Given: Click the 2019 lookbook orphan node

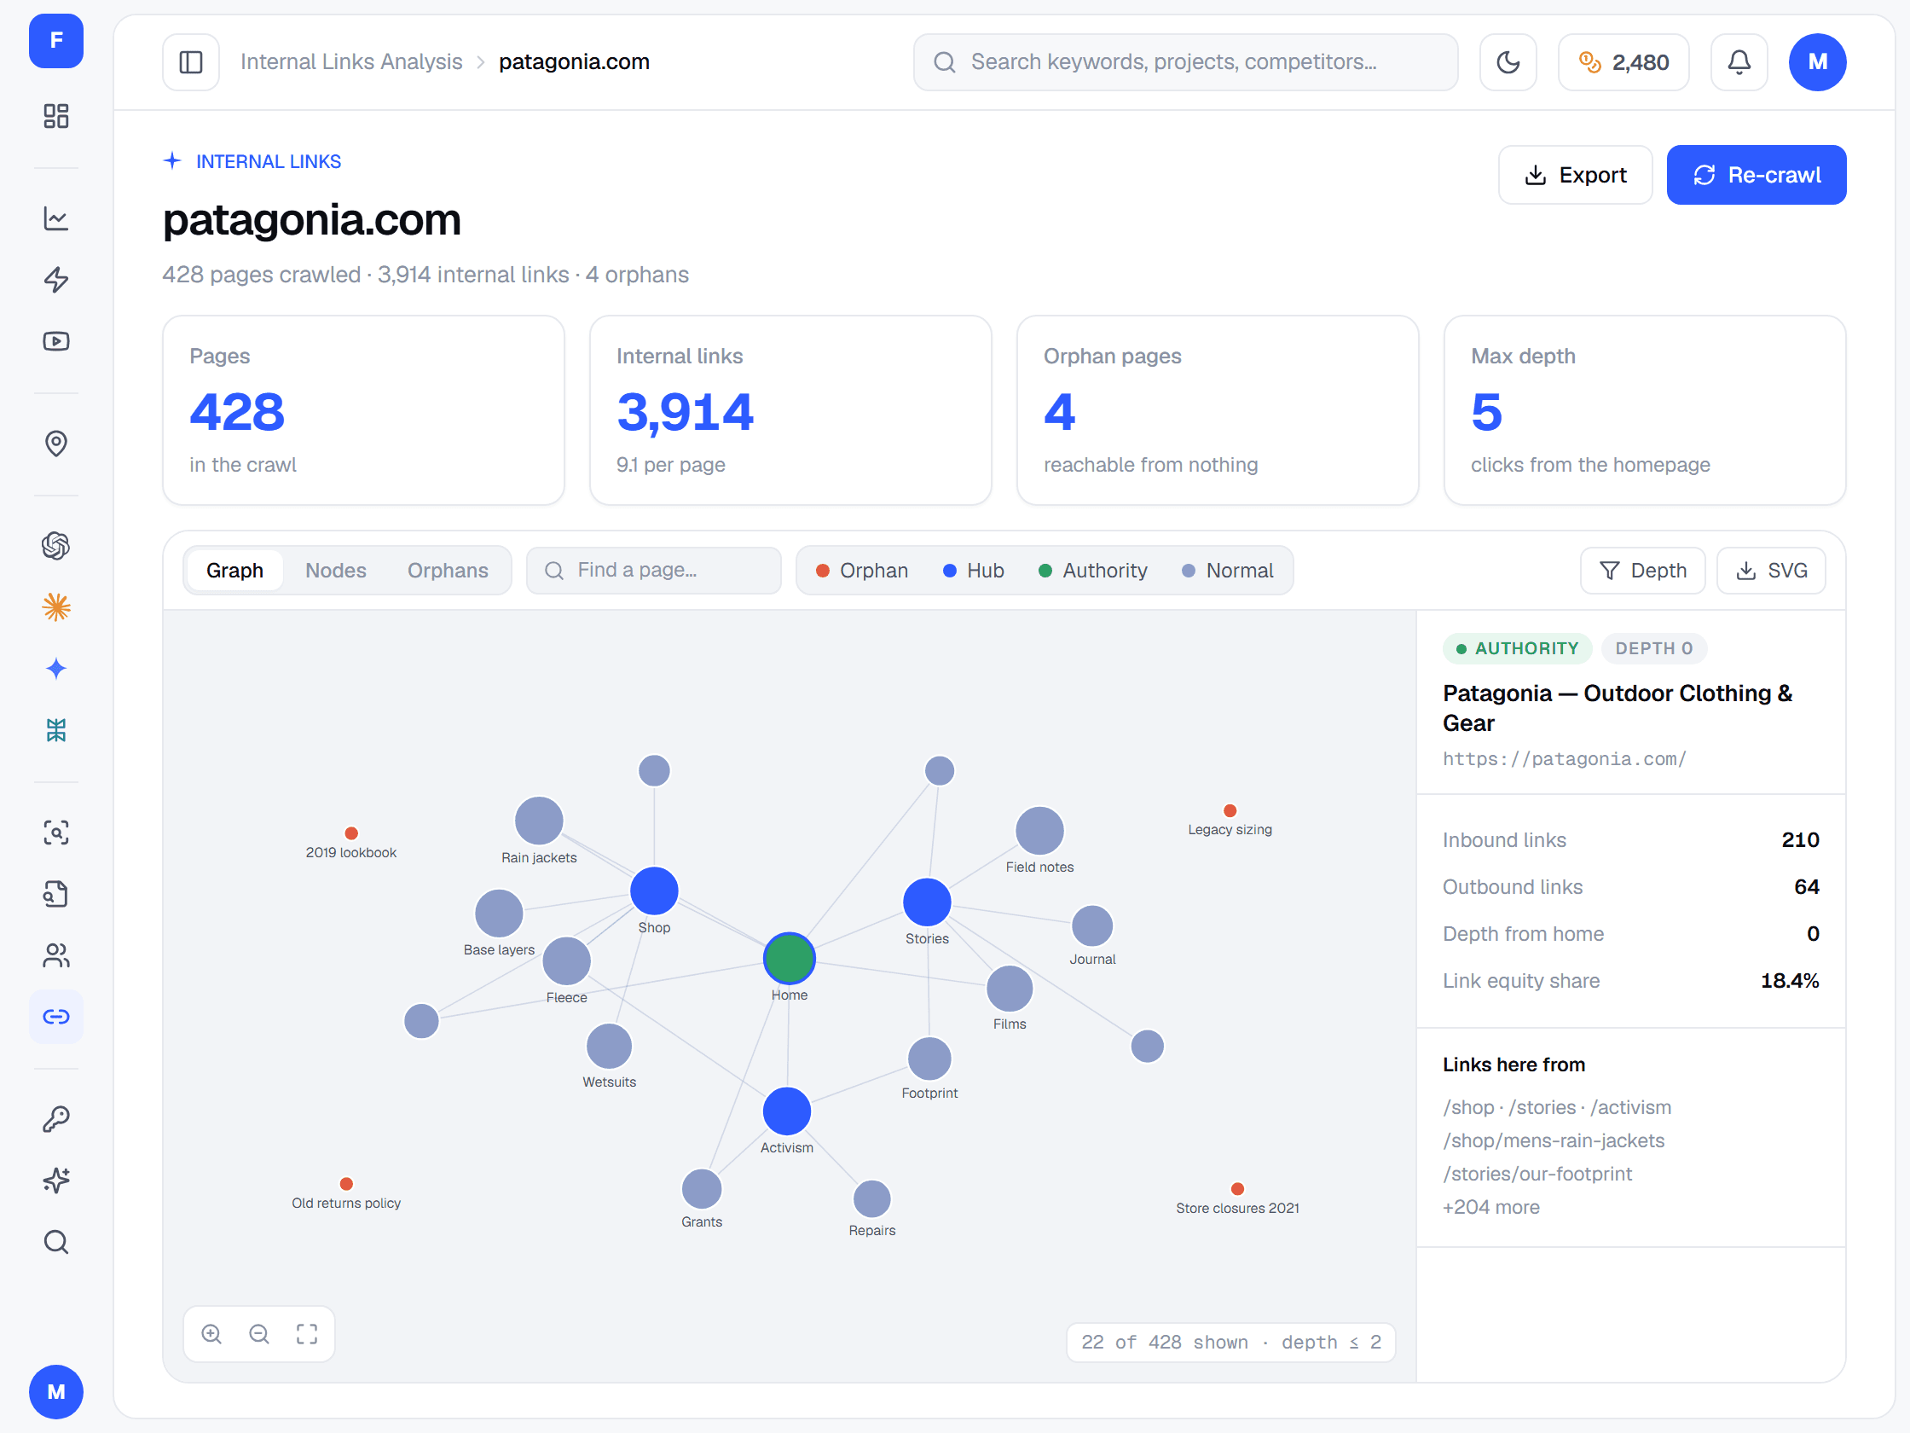Looking at the screenshot, I should pos(351,833).
